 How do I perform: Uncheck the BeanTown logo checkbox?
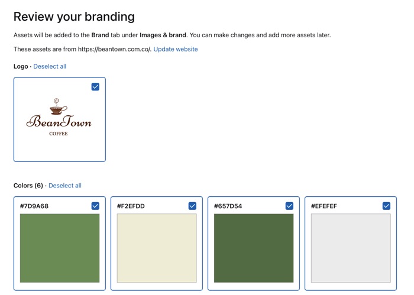click(95, 87)
